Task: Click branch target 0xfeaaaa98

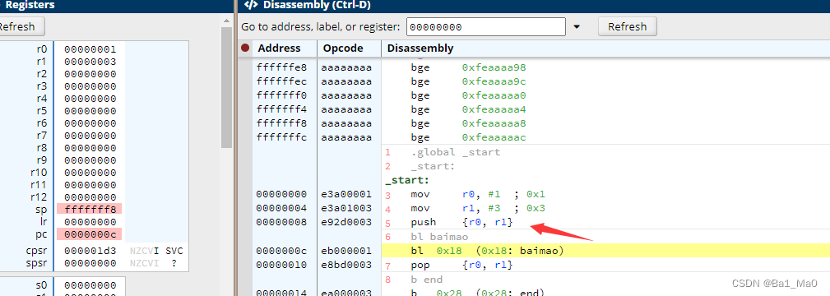Action: pos(494,68)
